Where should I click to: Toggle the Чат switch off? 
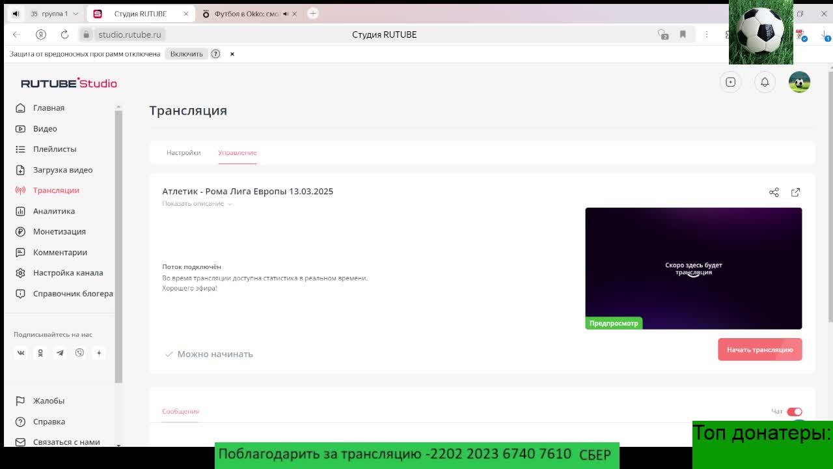(x=795, y=412)
